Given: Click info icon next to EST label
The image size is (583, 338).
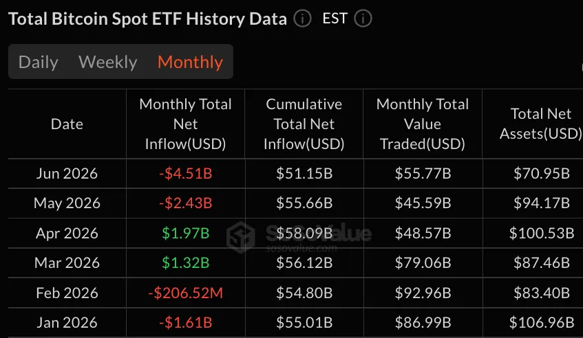Looking at the screenshot, I should pos(363,19).
